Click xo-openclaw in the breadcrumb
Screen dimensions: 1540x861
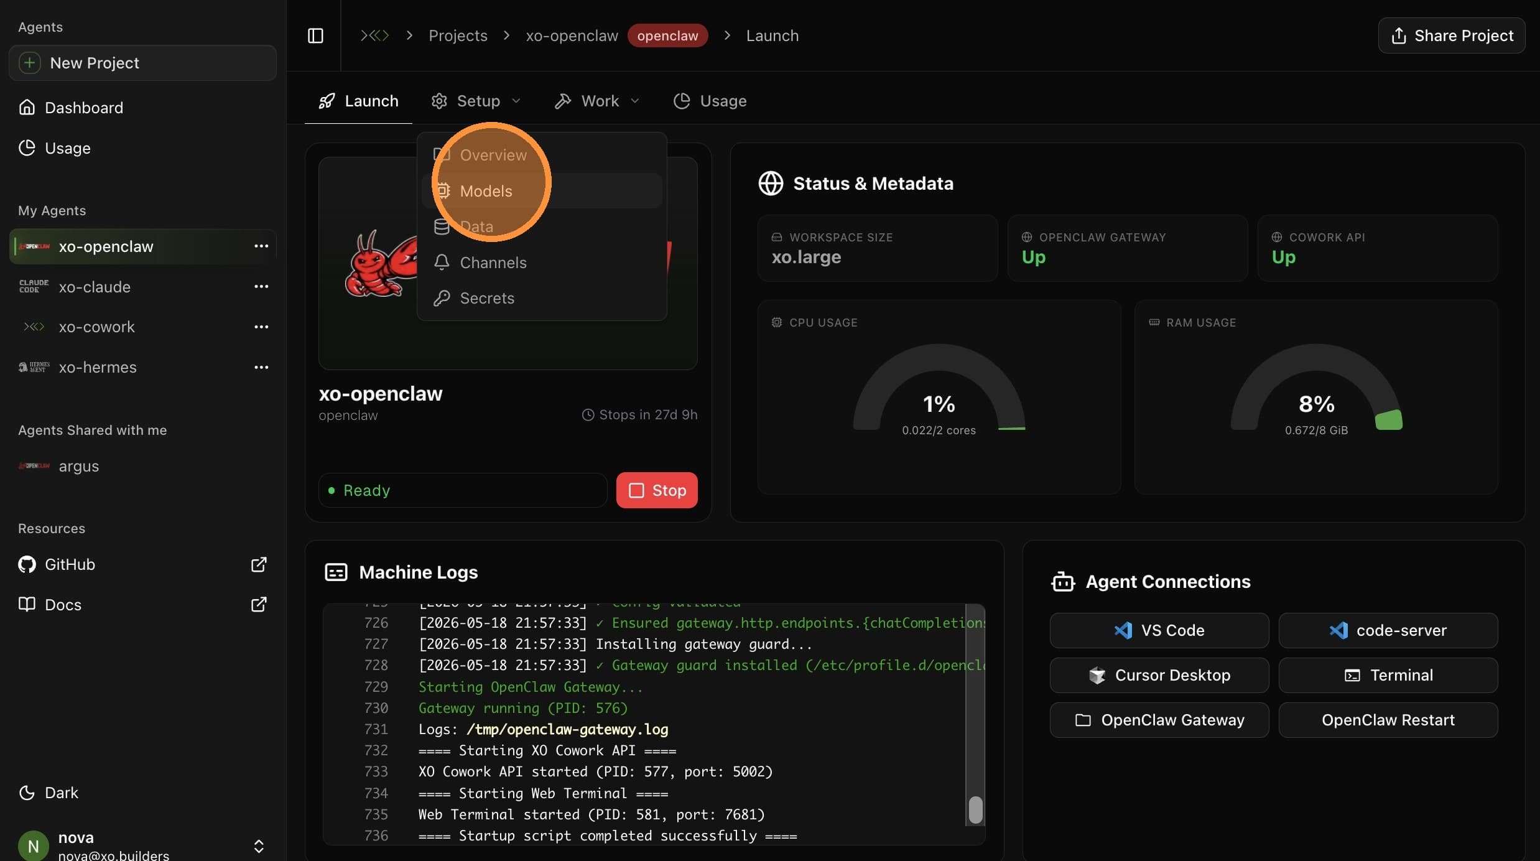(x=572, y=35)
